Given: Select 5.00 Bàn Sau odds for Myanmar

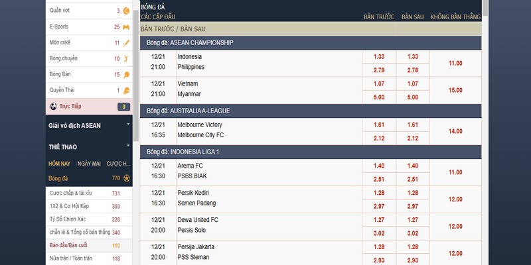Looking at the screenshot, I should pos(412,97).
